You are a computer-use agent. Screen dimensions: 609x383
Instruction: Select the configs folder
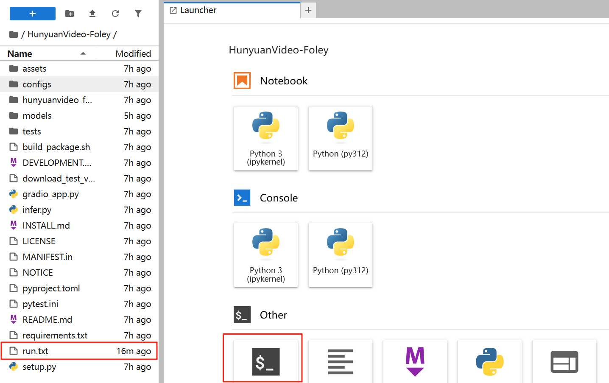[79, 84]
